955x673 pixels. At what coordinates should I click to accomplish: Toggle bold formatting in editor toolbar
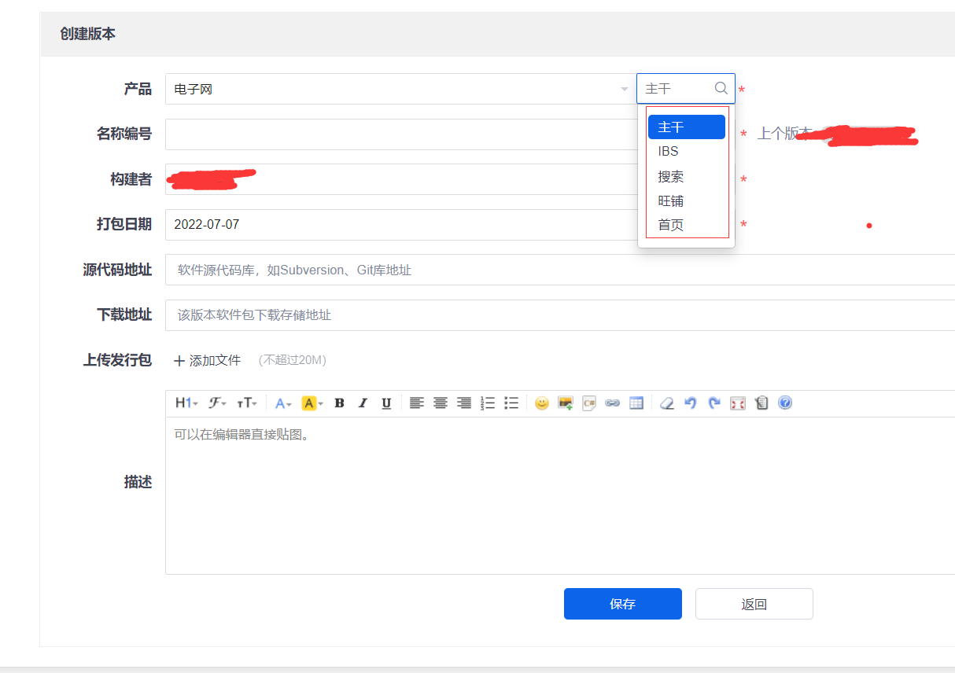pos(339,403)
